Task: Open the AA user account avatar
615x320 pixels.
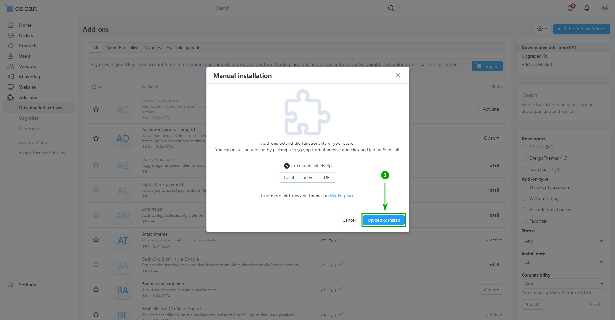Action: pos(604,8)
